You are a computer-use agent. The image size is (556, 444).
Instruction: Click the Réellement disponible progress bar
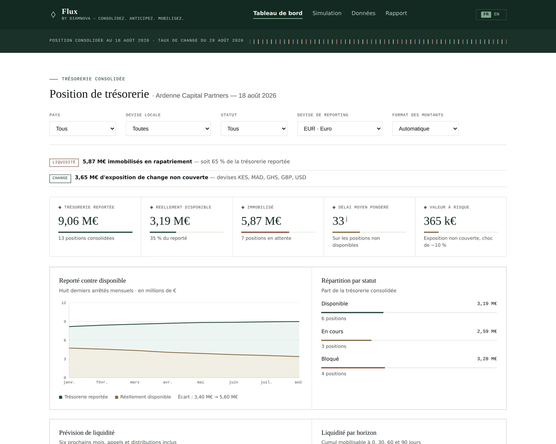click(x=187, y=232)
